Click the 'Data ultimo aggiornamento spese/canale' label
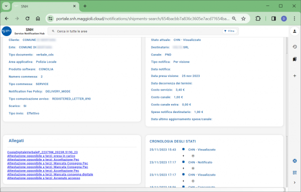The image size is (301, 192). [182, 119]
